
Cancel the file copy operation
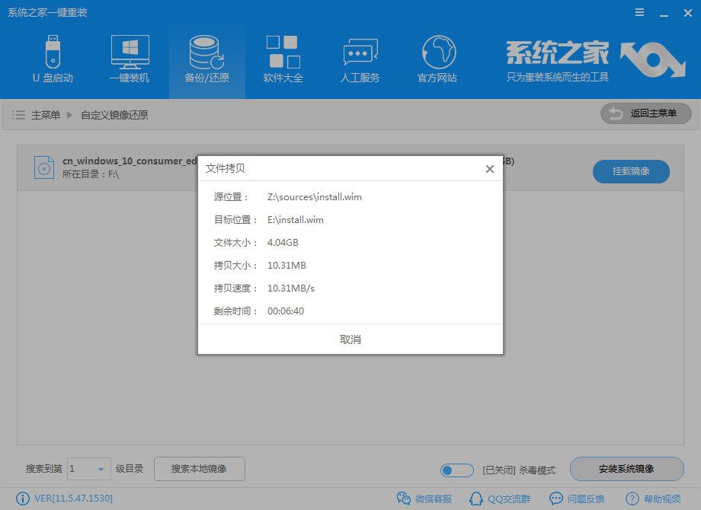pyautogui.click(x=350, y=339)
